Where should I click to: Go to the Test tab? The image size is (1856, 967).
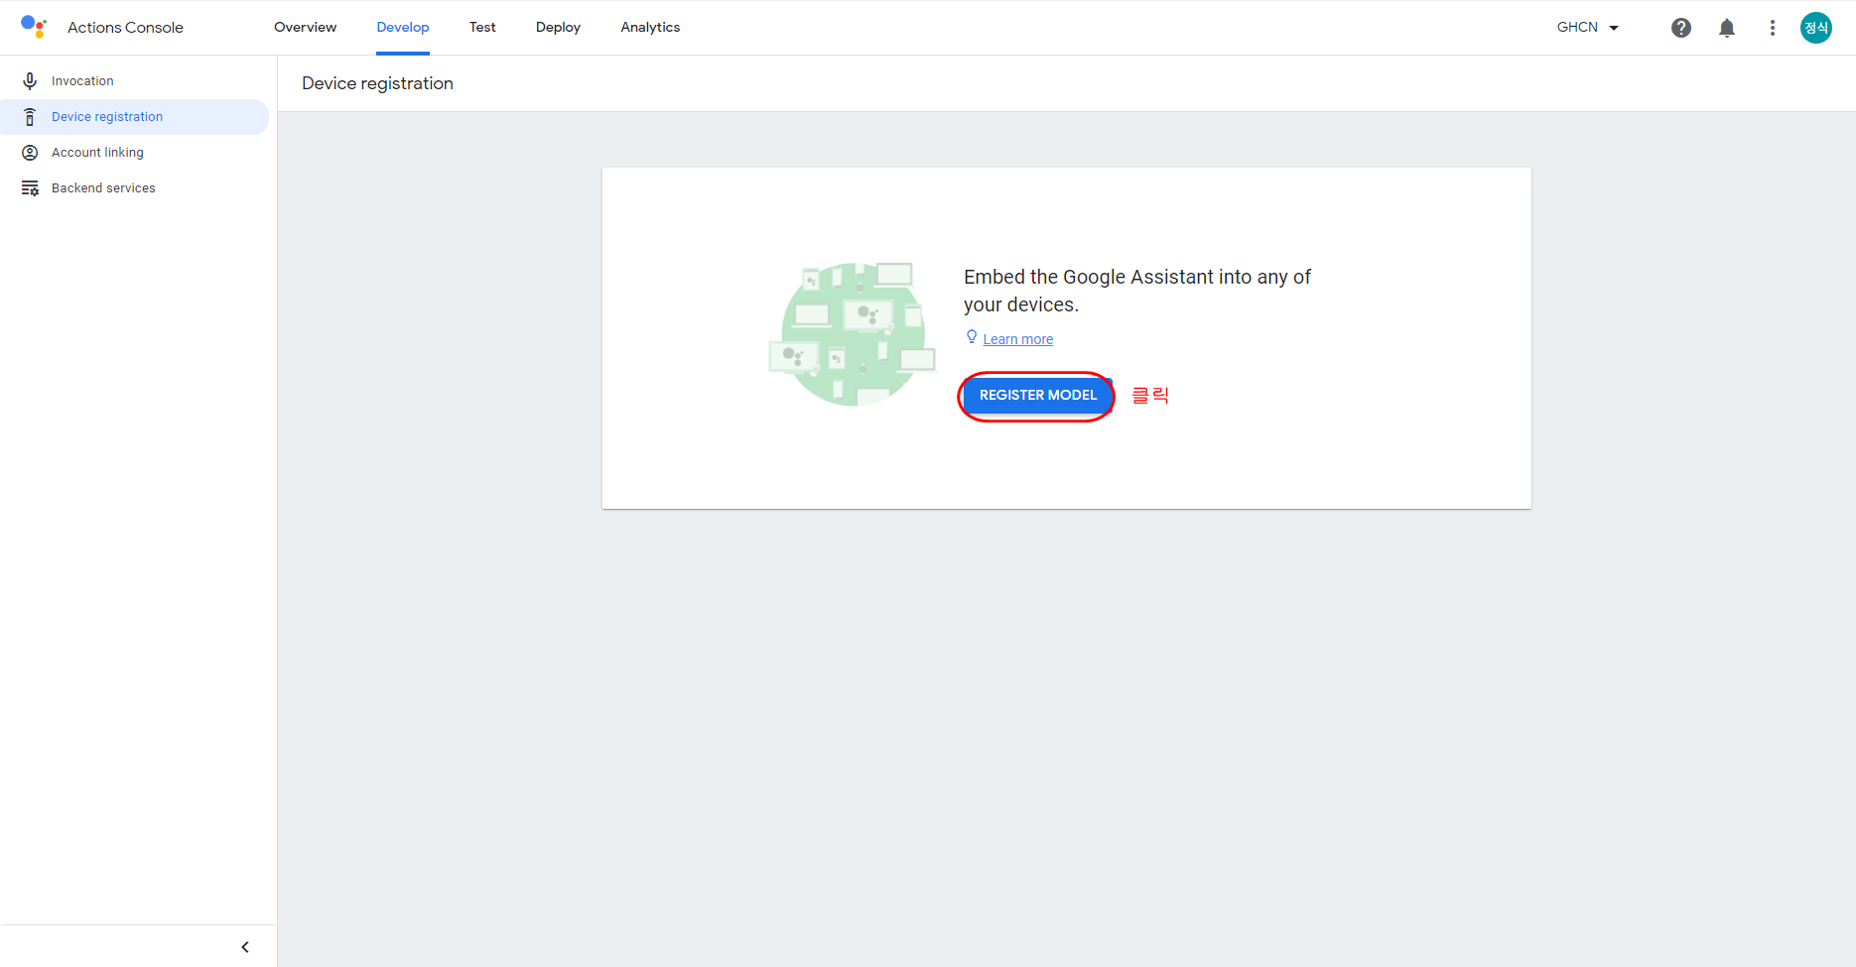482,28
